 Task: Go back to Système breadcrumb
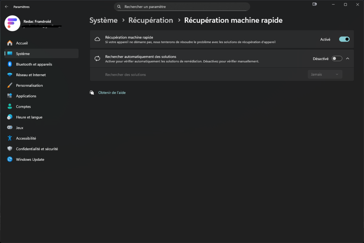[103, 20]
